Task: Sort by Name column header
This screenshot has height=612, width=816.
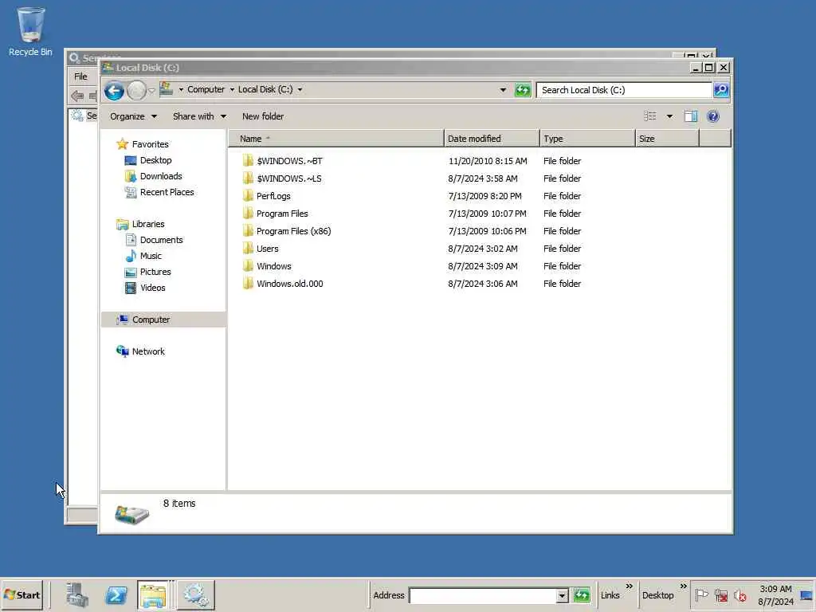Action: [x=336, y=139]
